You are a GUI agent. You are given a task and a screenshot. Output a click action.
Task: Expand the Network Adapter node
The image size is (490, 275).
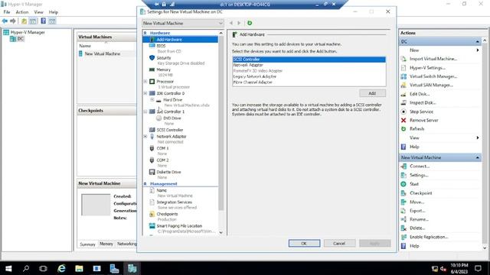point(145,136)
